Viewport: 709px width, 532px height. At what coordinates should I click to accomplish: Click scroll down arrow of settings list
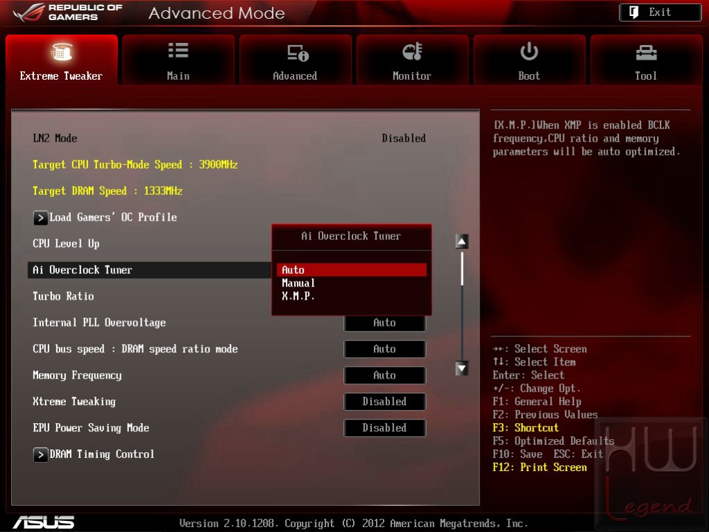click(461, 368)
